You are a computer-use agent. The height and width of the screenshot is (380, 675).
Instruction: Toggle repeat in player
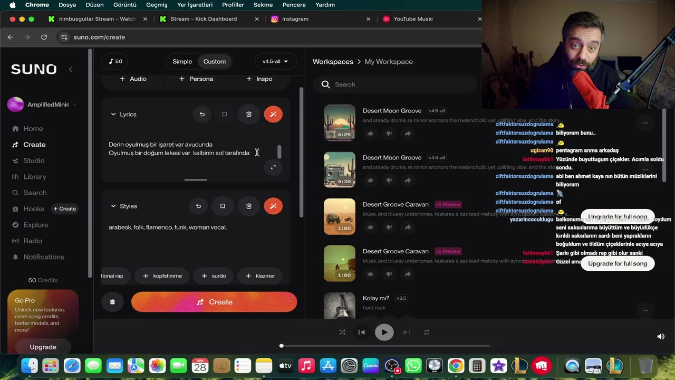click(426, 332)
